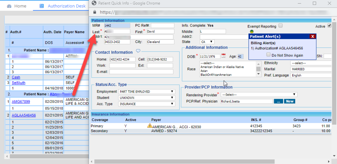Click the 04/16/2018 DOS cell
337x164 pixels.
54,88
